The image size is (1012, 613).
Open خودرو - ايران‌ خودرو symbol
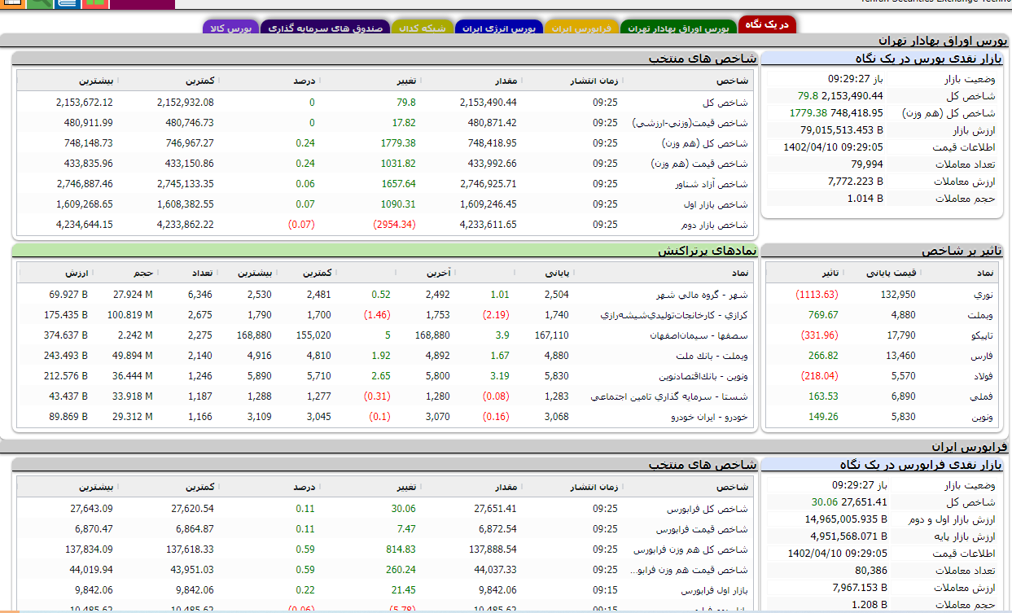(x=708, y=417)
